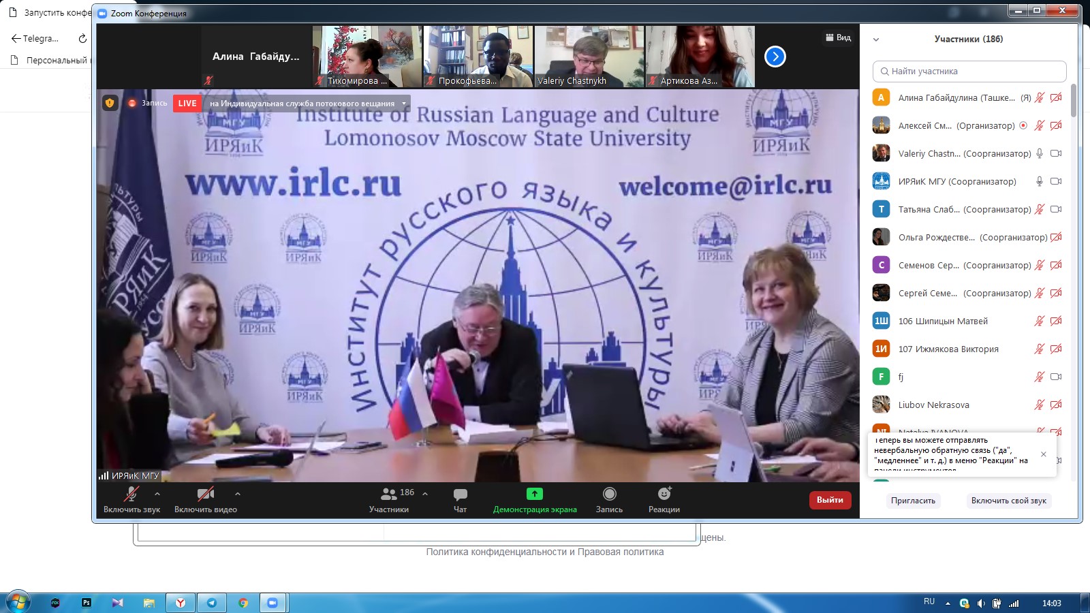Open the Участники participants panel button

pos(389,499)
